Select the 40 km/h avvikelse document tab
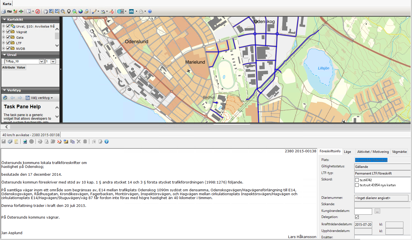The height and width of the screenshot is (240, 412). (x=31, y=135)
